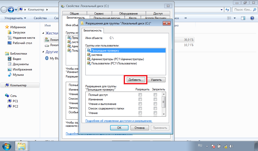Open Музыка library in sidebar

pos(18,75)
